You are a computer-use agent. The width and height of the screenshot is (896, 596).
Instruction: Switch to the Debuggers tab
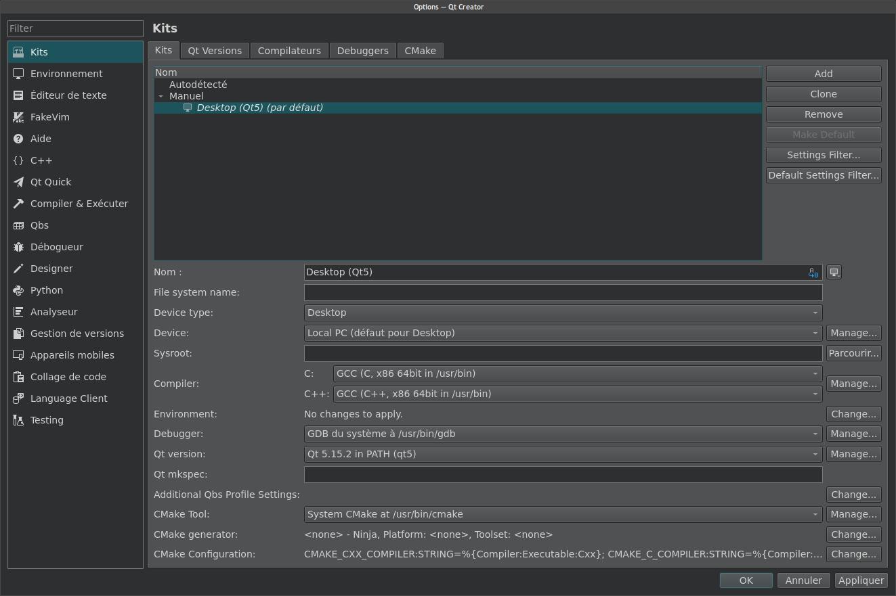362,51
